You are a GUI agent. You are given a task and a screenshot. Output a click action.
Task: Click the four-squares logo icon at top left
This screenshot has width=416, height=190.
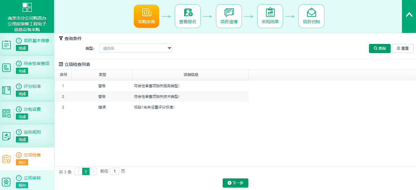pos(27,7)
